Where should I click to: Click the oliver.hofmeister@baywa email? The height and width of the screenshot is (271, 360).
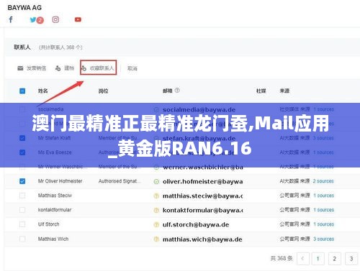pos(202,182)
